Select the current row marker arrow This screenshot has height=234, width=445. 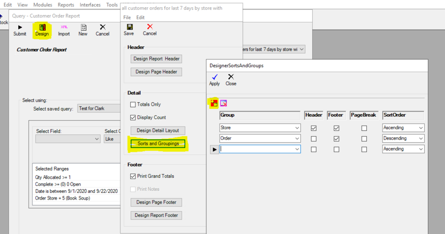click(214, 149)
